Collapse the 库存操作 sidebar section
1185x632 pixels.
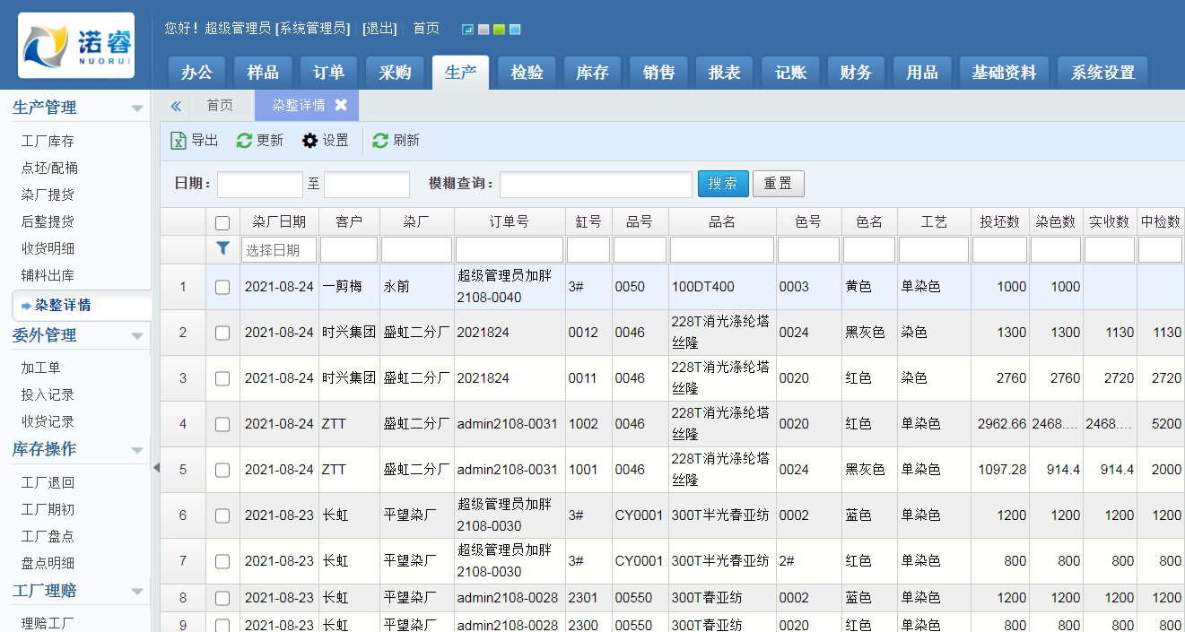[137, 450]
